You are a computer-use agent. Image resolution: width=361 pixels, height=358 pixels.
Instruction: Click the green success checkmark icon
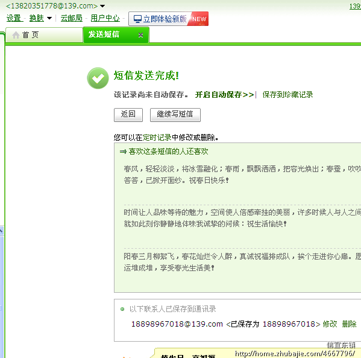(x=98, y=78)
